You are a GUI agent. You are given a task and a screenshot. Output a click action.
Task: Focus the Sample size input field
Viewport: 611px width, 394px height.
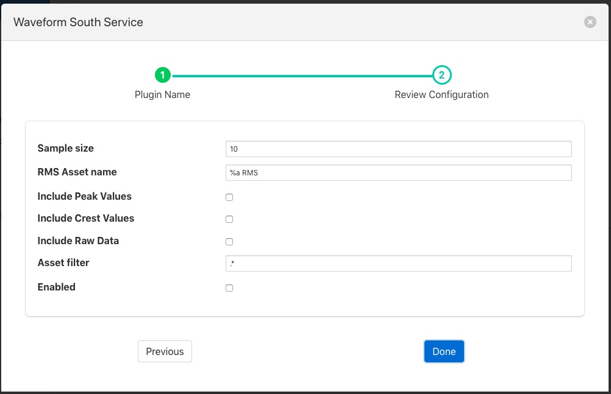[398, 149]
